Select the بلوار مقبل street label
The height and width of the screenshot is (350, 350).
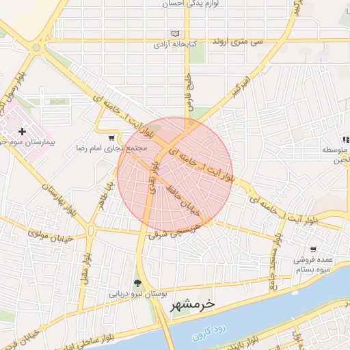(x=87, y=269)
